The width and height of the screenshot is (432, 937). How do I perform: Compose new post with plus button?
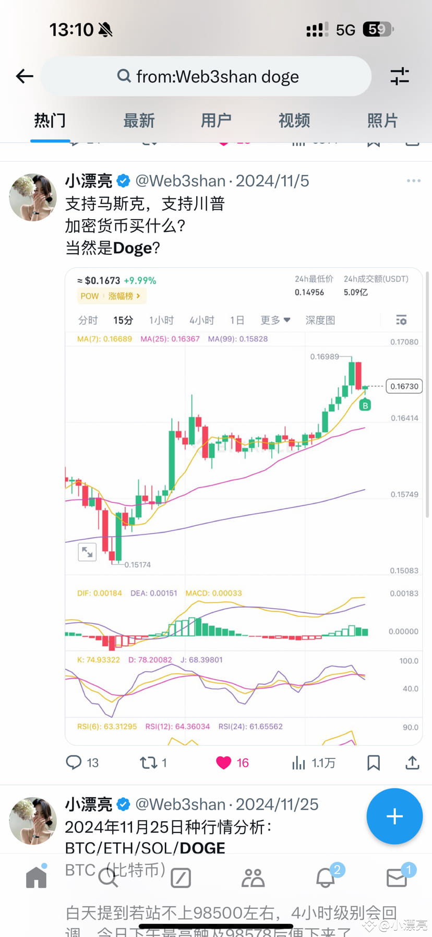(x=394, y=816)
